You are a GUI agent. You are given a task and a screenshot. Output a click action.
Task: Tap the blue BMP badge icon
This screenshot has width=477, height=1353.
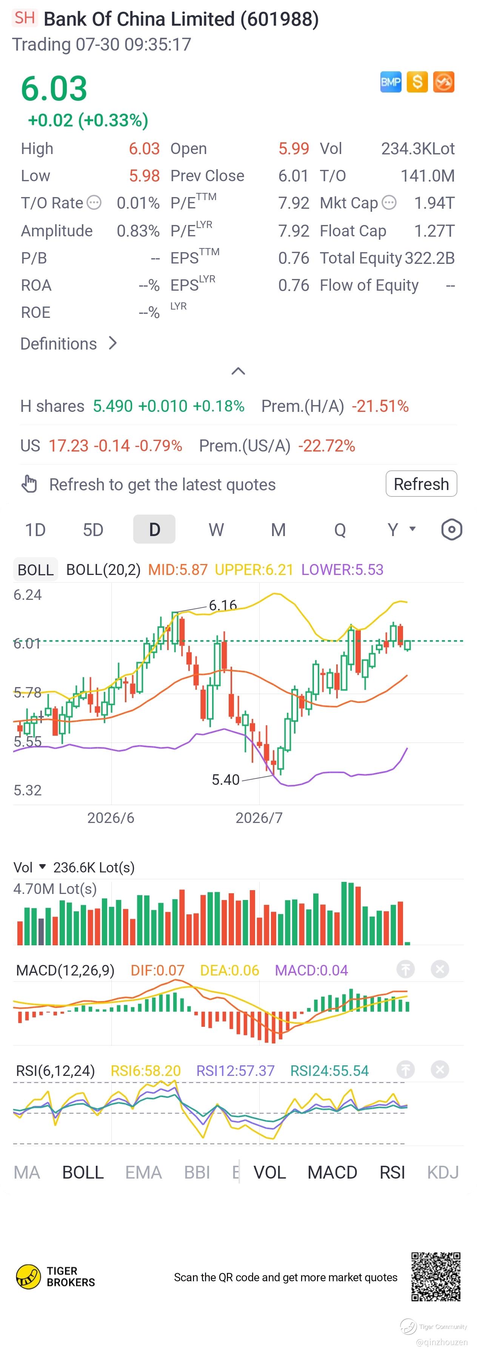390,82
